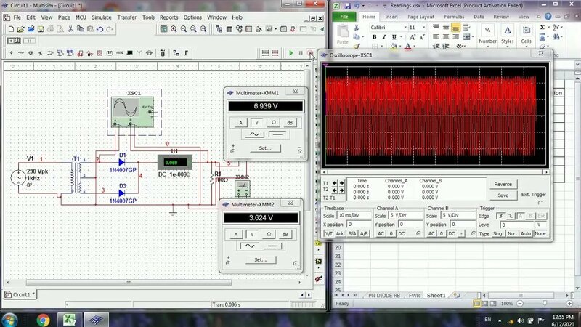
Task: Select voltage V mode on Multimeter-XMM1
Action: coord(256,123)
